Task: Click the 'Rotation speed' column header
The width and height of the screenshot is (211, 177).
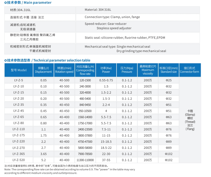Action: pyautogui.click(x=64, y=70)
